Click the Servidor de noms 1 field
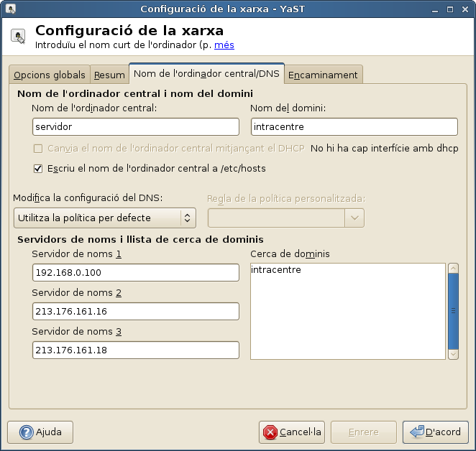 point(136,272)
